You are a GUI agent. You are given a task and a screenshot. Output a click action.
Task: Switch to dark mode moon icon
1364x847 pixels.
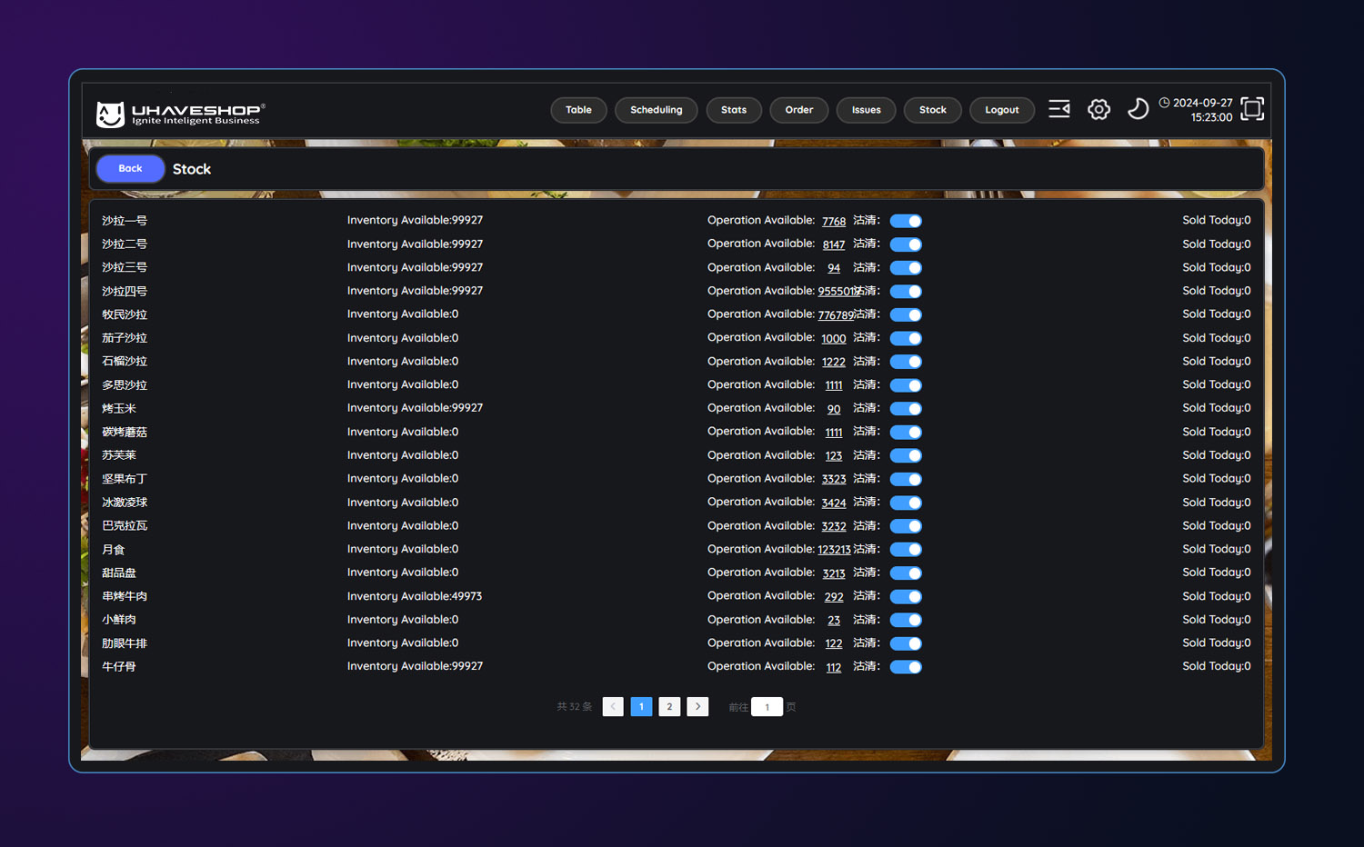(x=1138, y=110)
